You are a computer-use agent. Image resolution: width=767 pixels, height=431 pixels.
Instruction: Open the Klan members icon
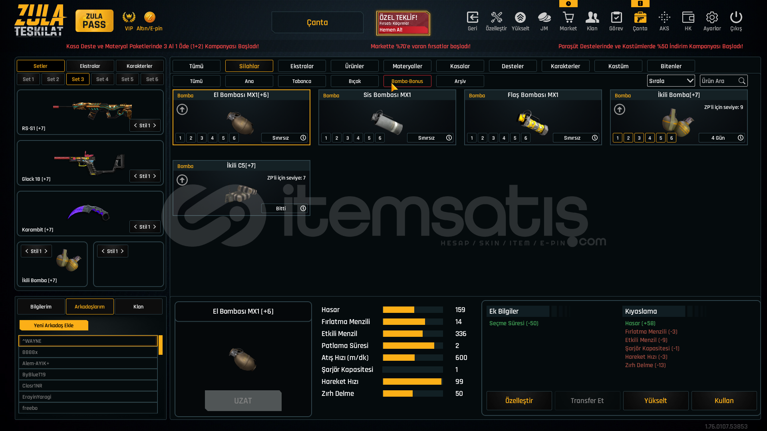point(592,17)
